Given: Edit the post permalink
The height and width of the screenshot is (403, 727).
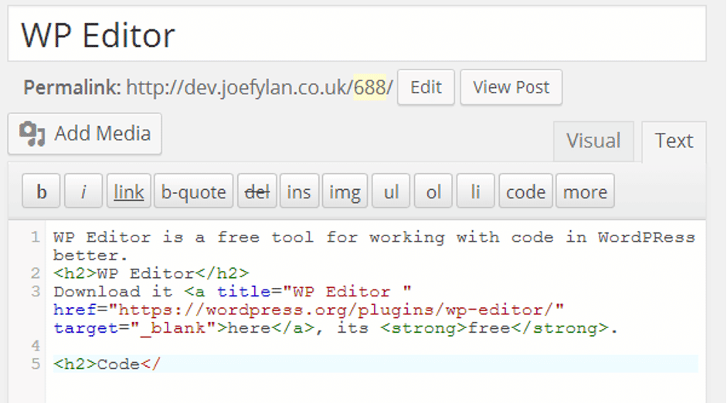Looking at the screenshot, I should click(426, 87).
